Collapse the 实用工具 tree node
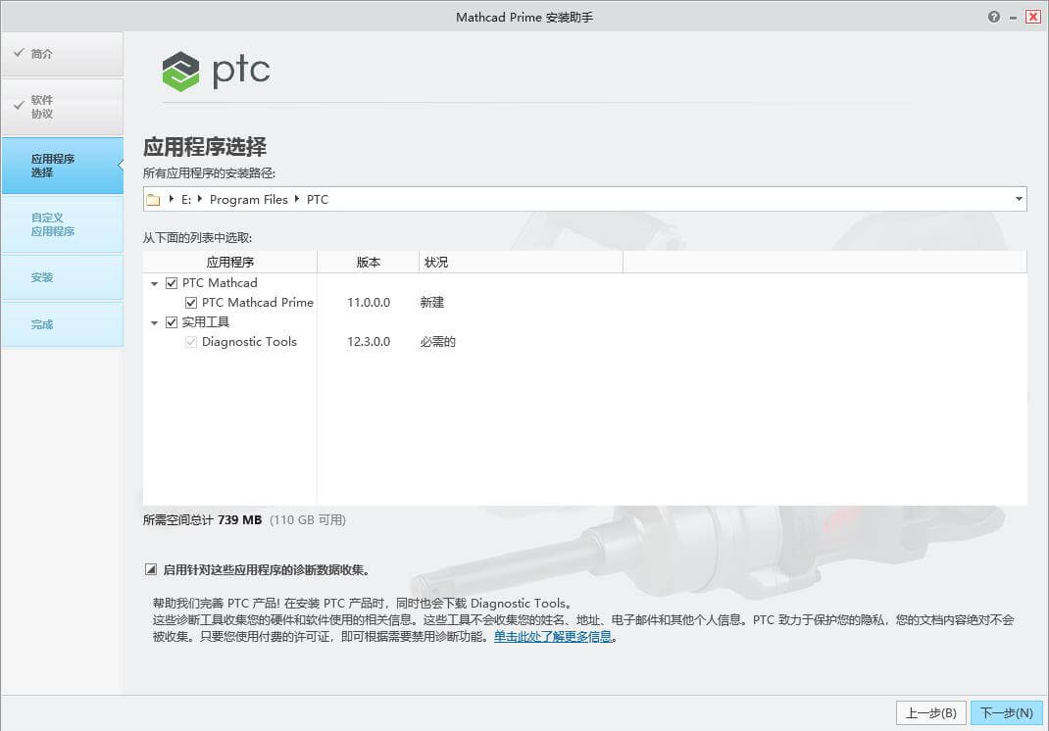Screen dimensions: 1049x731 (x=155, y=323)
